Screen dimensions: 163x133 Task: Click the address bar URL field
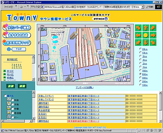click(91, 7)
